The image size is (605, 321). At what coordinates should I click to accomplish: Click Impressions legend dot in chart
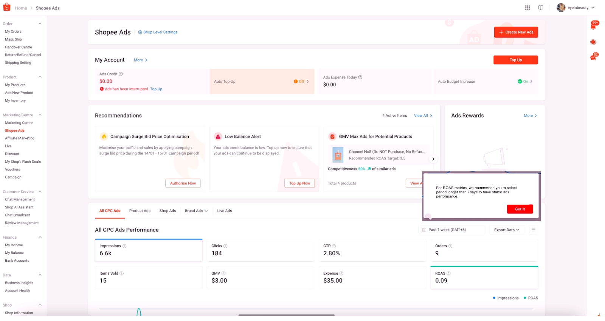point(494,298)
